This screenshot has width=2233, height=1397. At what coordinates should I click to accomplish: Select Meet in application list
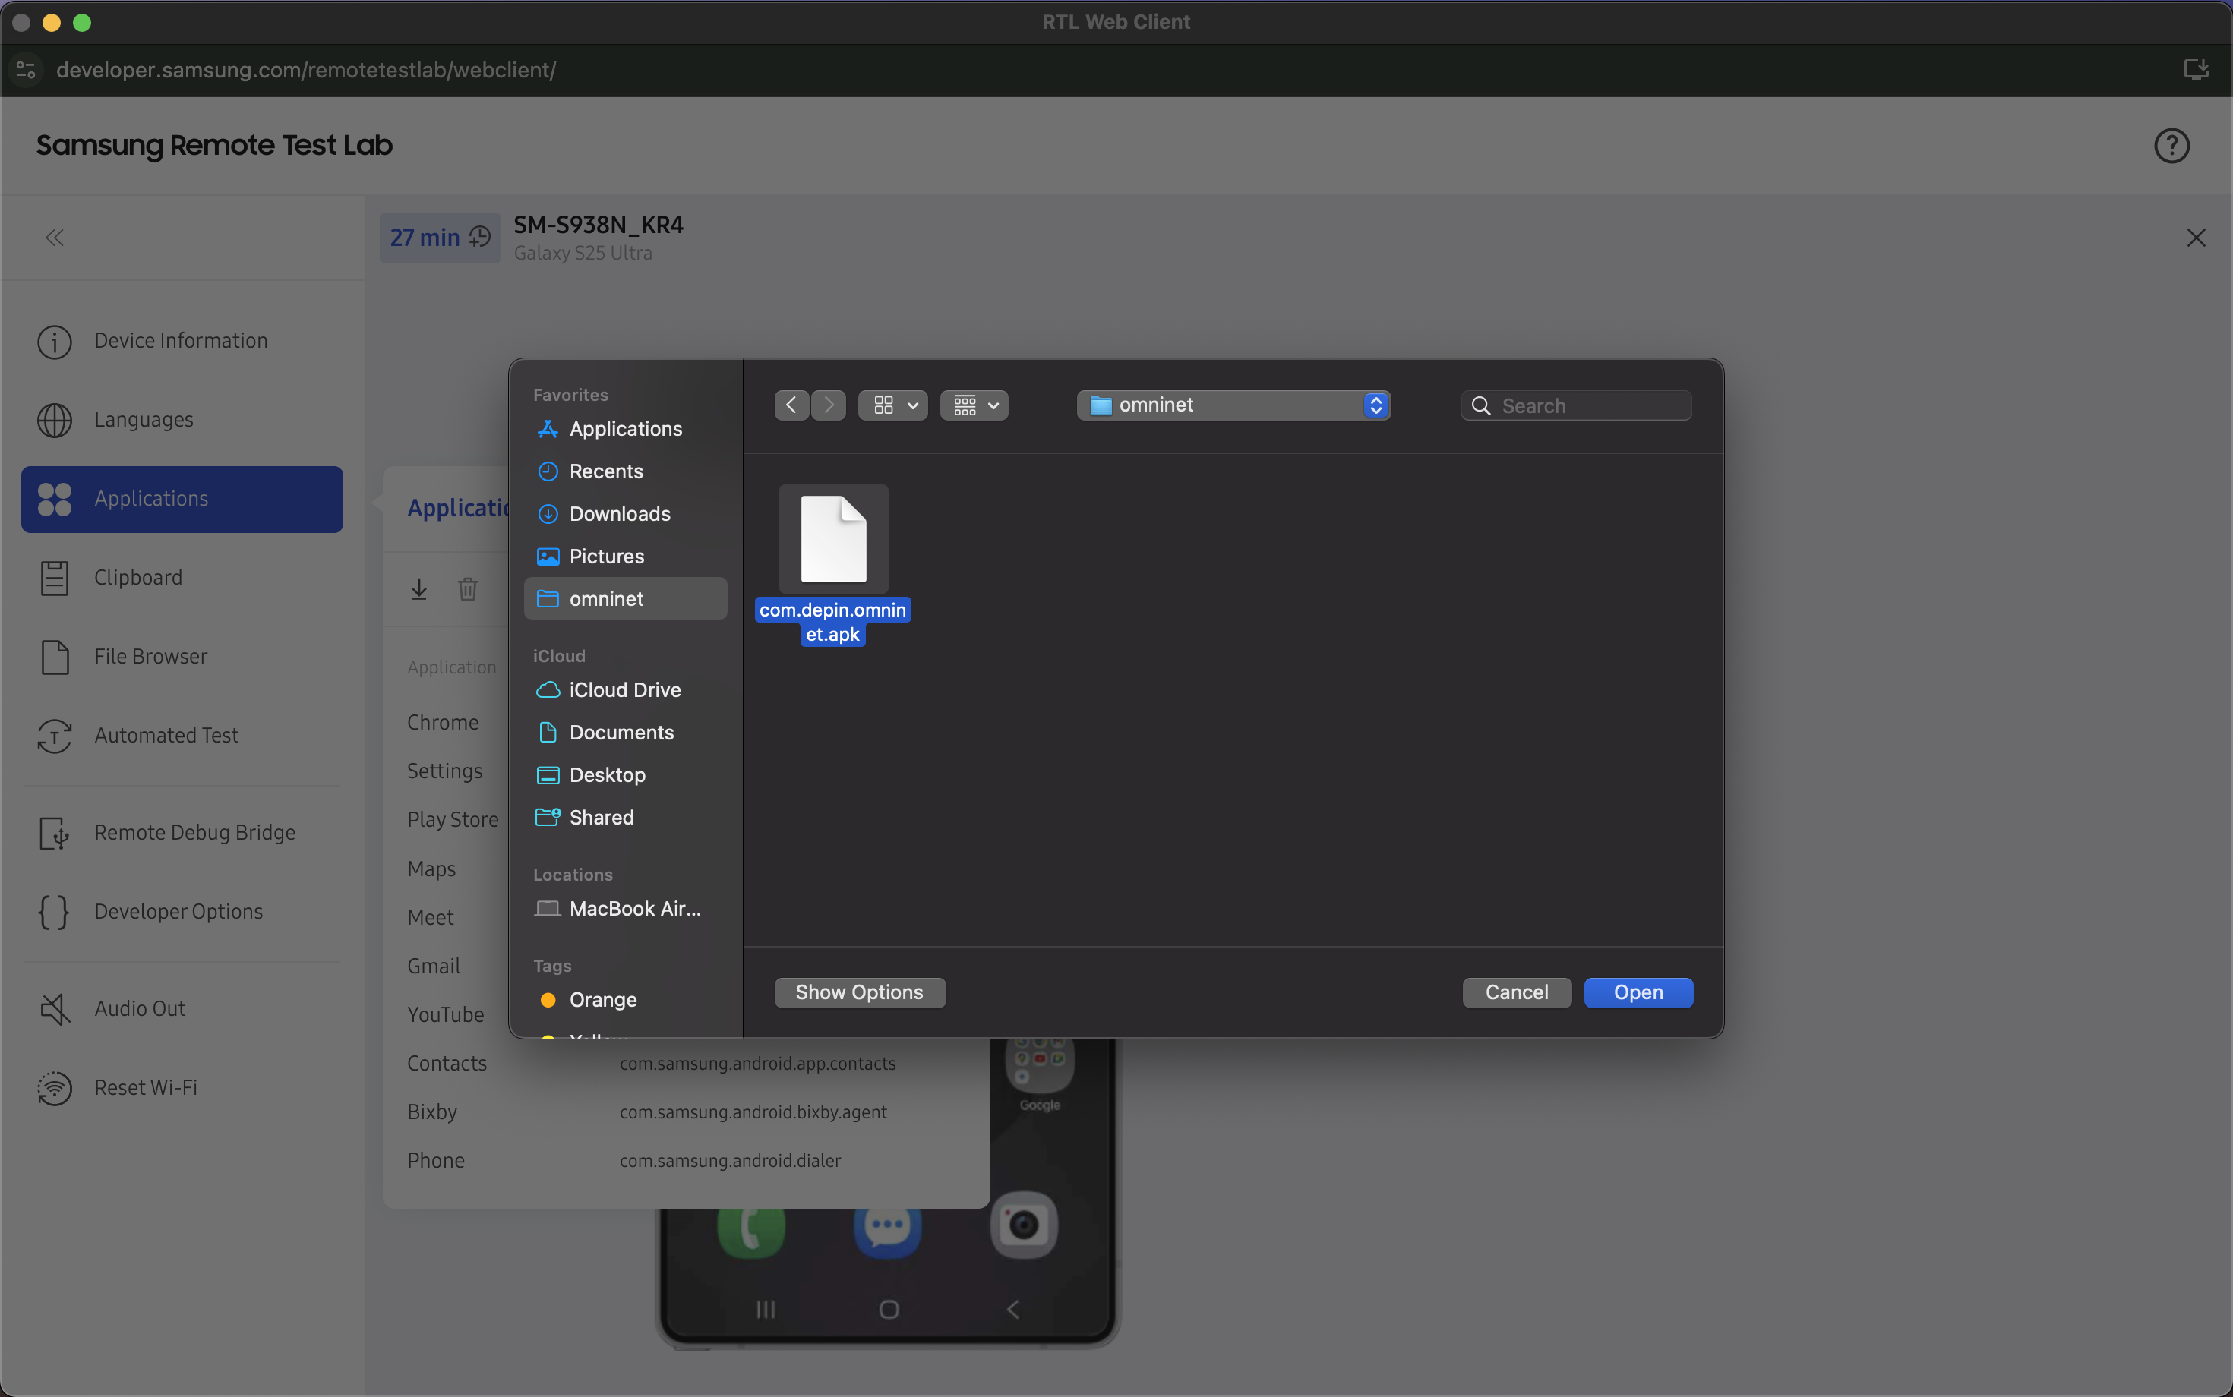431,917
